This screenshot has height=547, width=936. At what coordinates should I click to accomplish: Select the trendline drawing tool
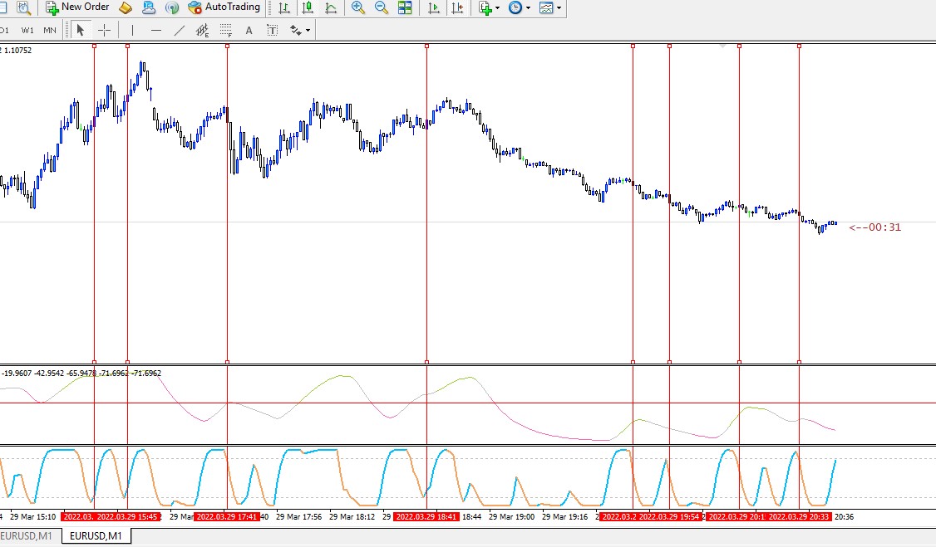(x=179, y=30)
